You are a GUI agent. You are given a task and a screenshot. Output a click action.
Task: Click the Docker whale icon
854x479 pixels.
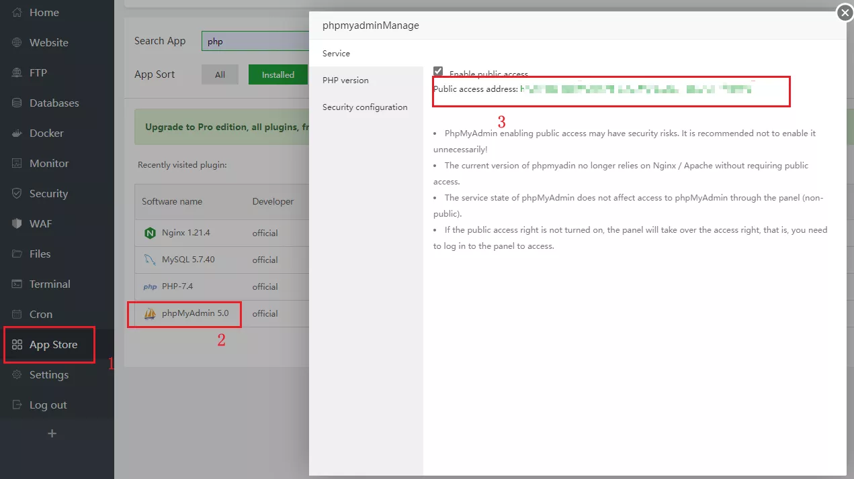pyautogui.click(x=17, y=134)
